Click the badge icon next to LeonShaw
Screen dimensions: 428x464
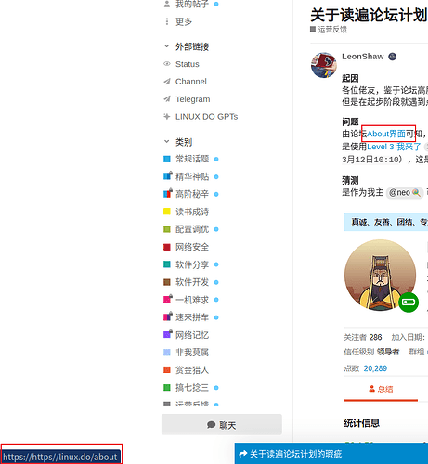(x=392, y=57)
